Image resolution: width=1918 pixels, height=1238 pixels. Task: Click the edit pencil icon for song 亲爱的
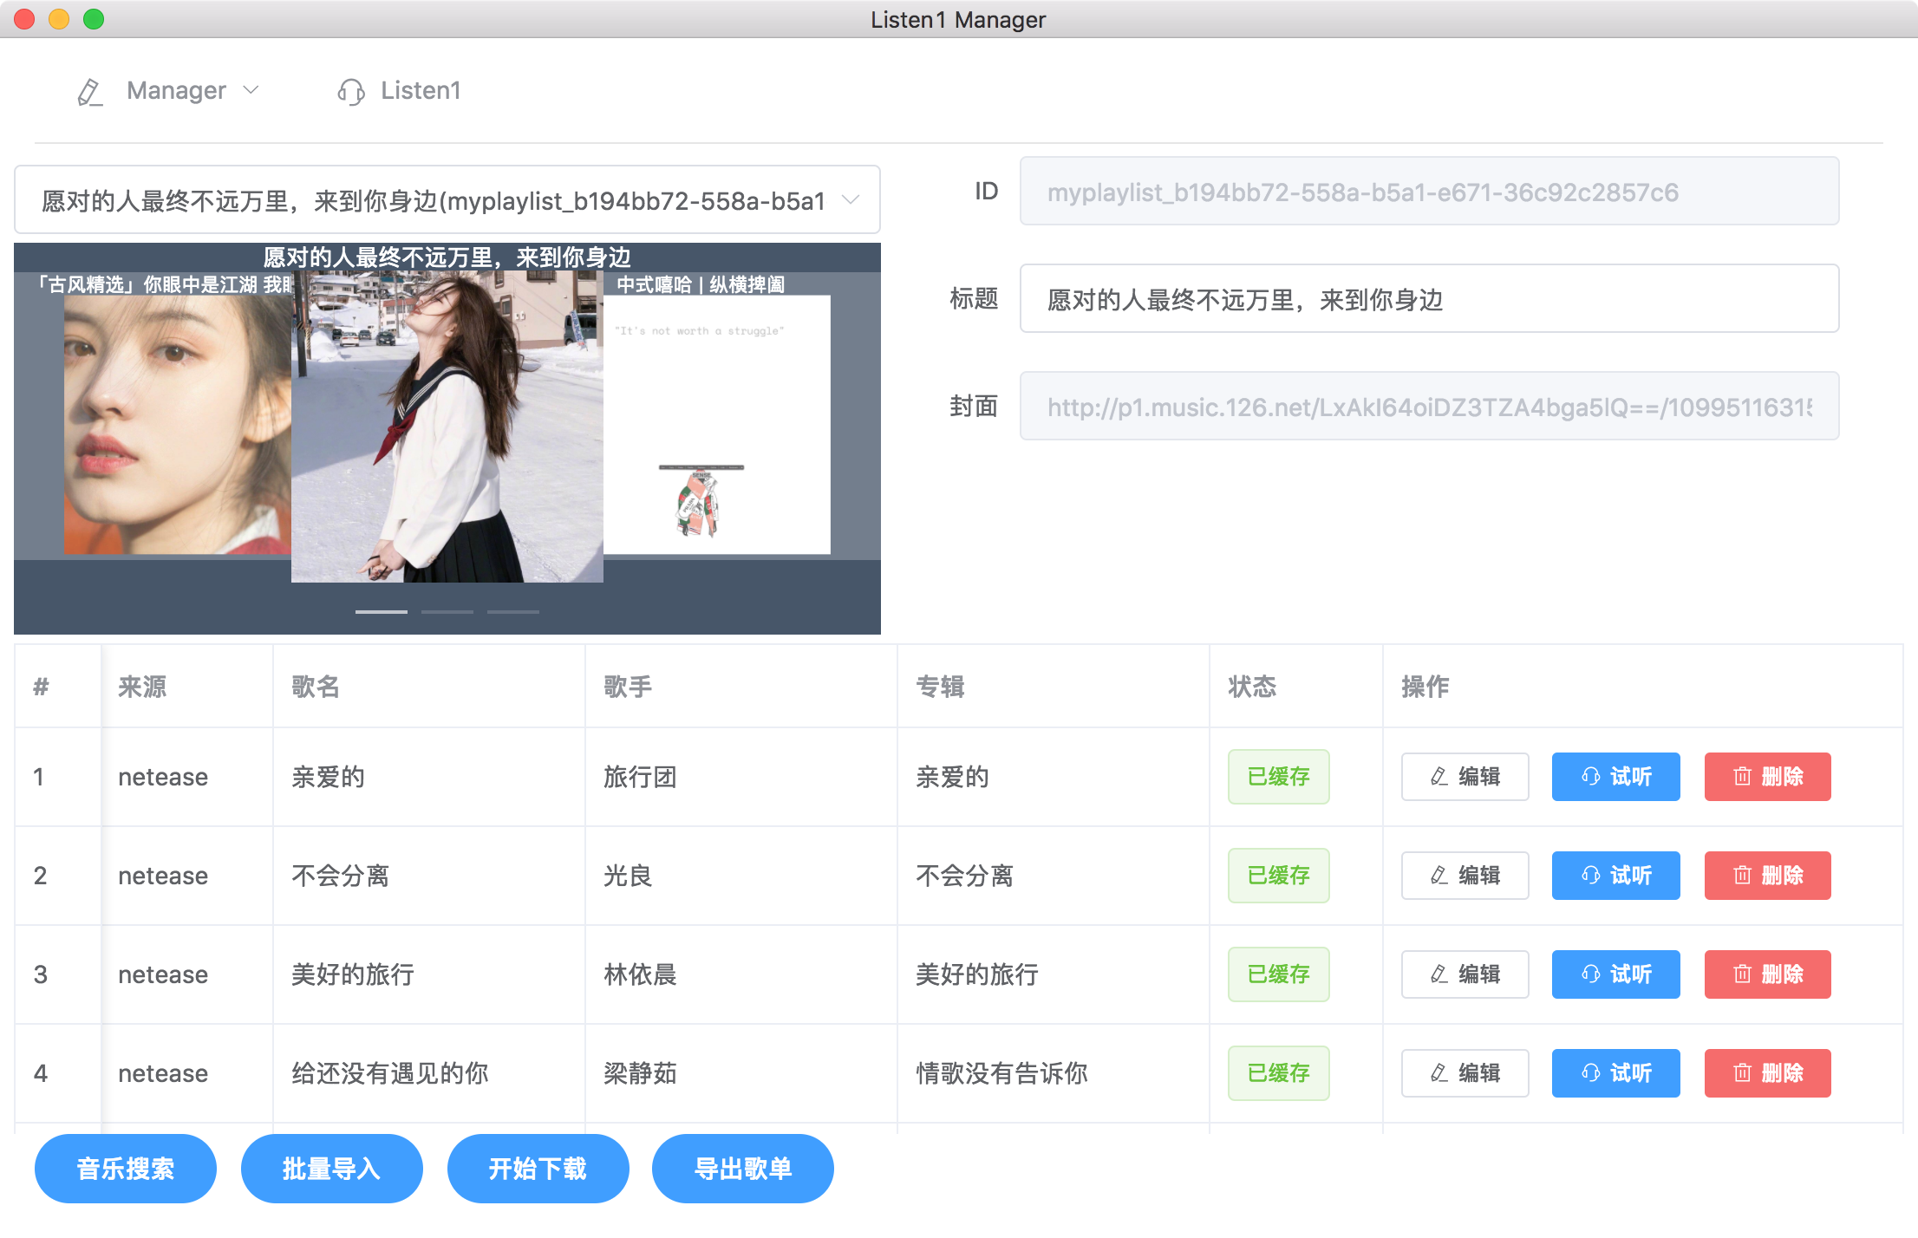[1438, 777]
